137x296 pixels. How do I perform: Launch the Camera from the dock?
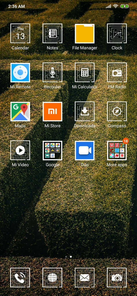click(117, 278)
